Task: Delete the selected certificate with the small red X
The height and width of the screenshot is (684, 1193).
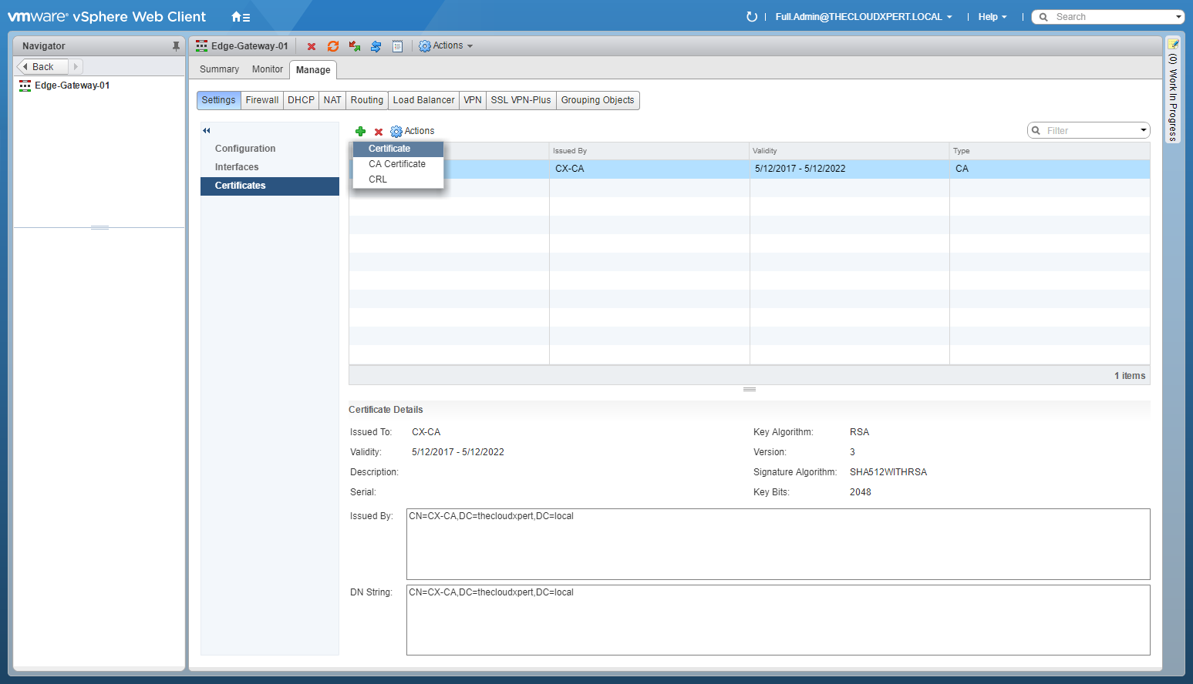Action: (379, 132)
